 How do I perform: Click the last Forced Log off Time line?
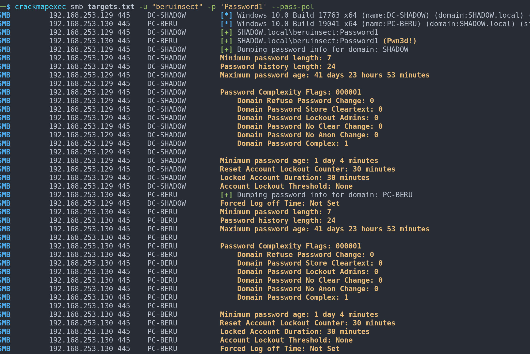280,349
